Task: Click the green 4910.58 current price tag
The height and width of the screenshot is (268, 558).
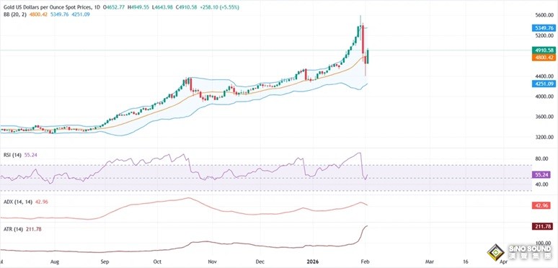Action: click(544, 50)
